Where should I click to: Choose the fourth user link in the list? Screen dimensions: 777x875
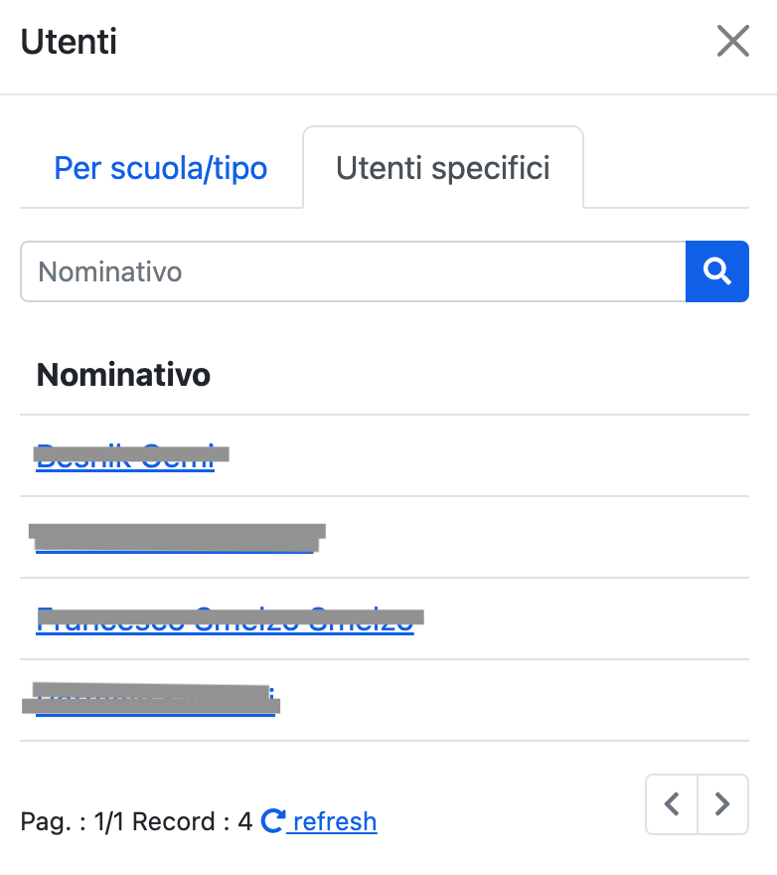(x=155, y=701)
